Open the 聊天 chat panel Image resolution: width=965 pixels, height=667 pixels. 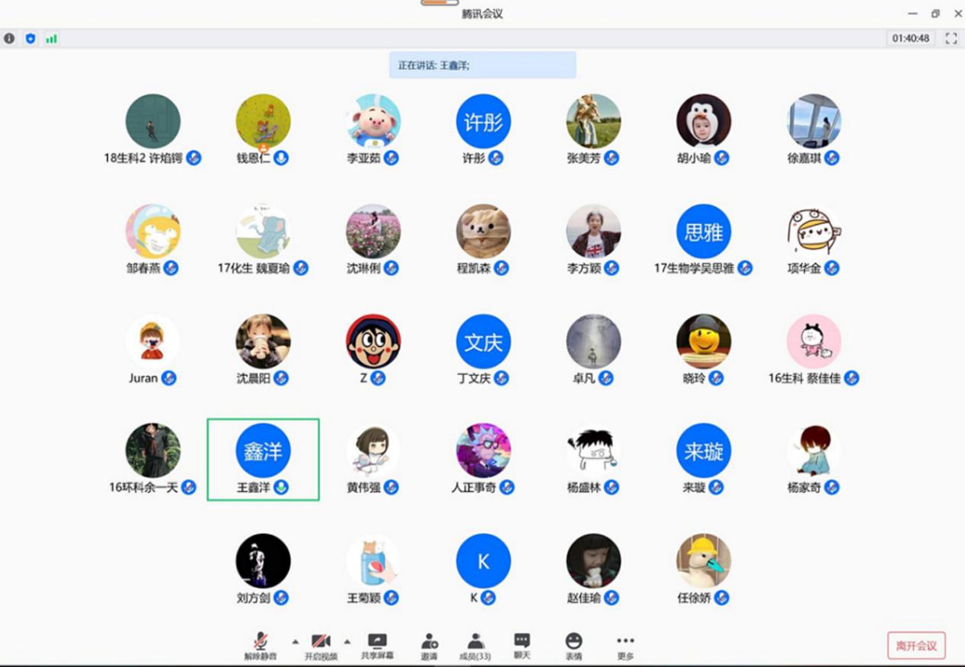[x=522, y=645]
